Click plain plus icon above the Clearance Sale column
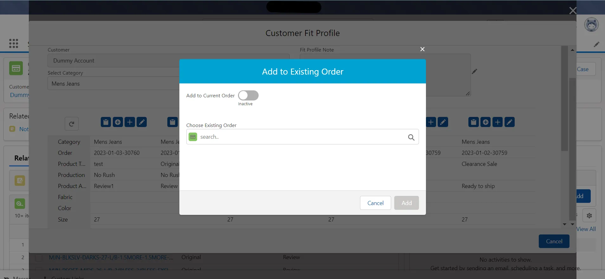This screenshot has height=279, width=605. coord(498,122)
